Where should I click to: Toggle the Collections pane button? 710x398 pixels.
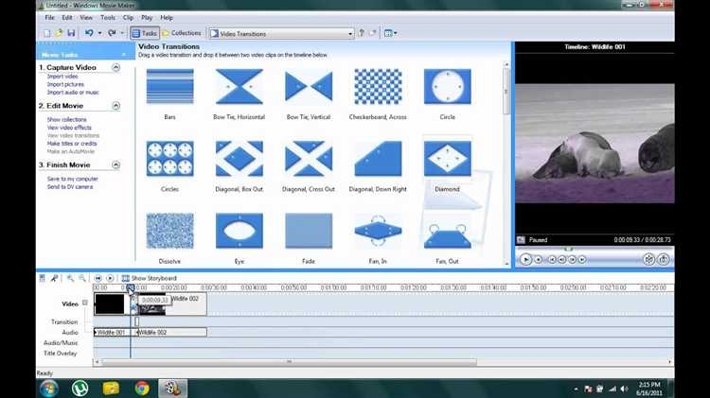182,33
